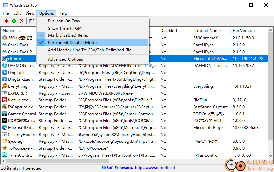Image resolution: width=274 pixels, height=172 pixels.
Task: Click the red X delete items icon
Action: 22,21
